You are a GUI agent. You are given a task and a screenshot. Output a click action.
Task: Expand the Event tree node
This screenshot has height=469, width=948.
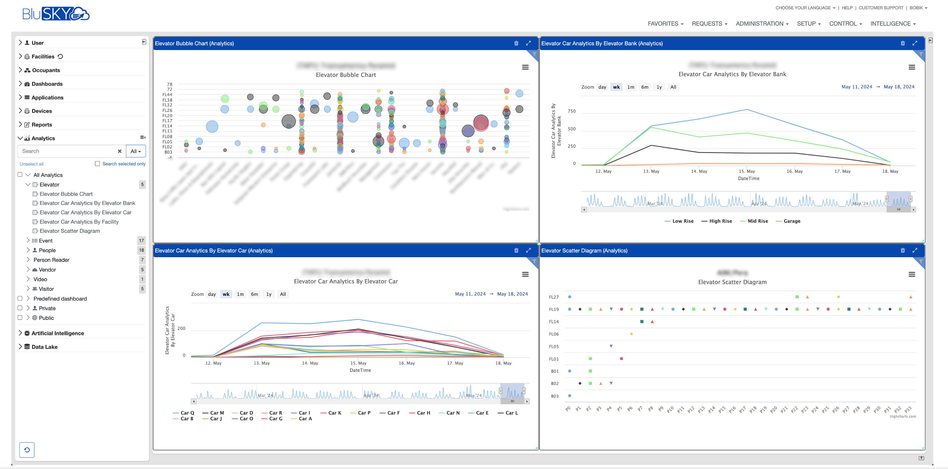pyautogui.click(x=28, y=241)
